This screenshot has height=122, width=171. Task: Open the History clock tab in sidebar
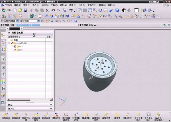click(3, 67)
